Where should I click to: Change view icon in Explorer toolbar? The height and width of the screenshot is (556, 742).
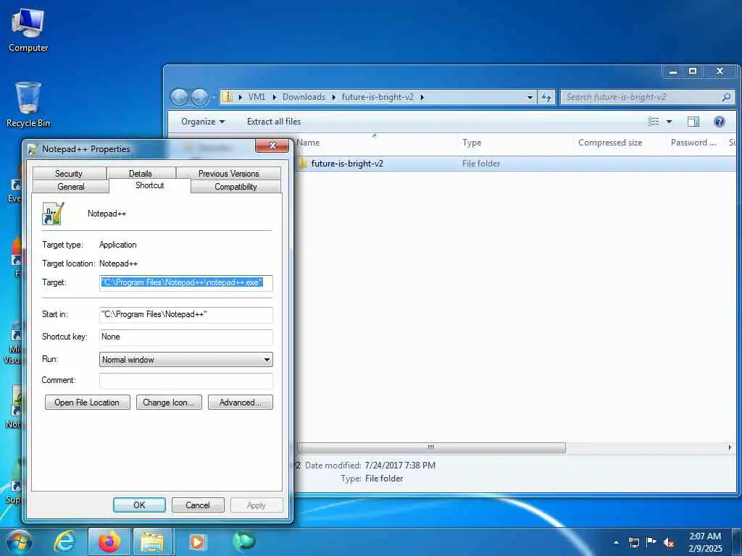click(654, 122)
